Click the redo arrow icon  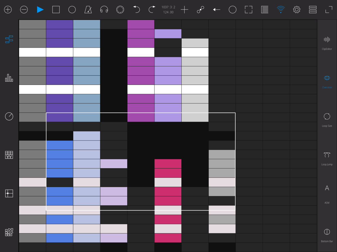point(152,10)
